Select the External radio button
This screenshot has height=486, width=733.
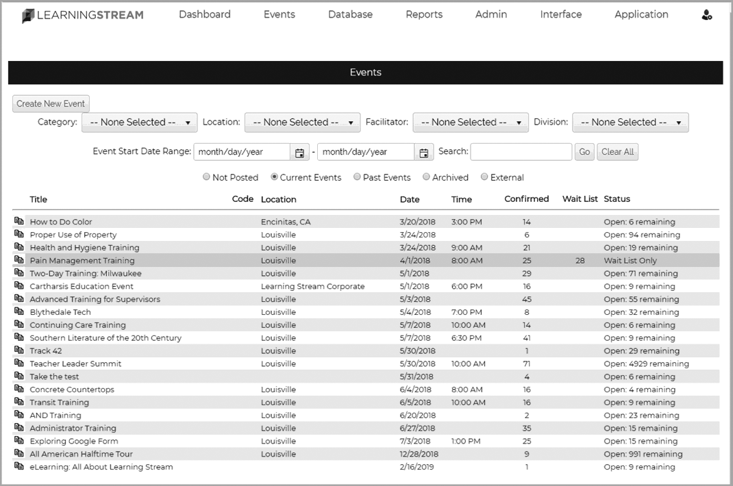point(484,177)
